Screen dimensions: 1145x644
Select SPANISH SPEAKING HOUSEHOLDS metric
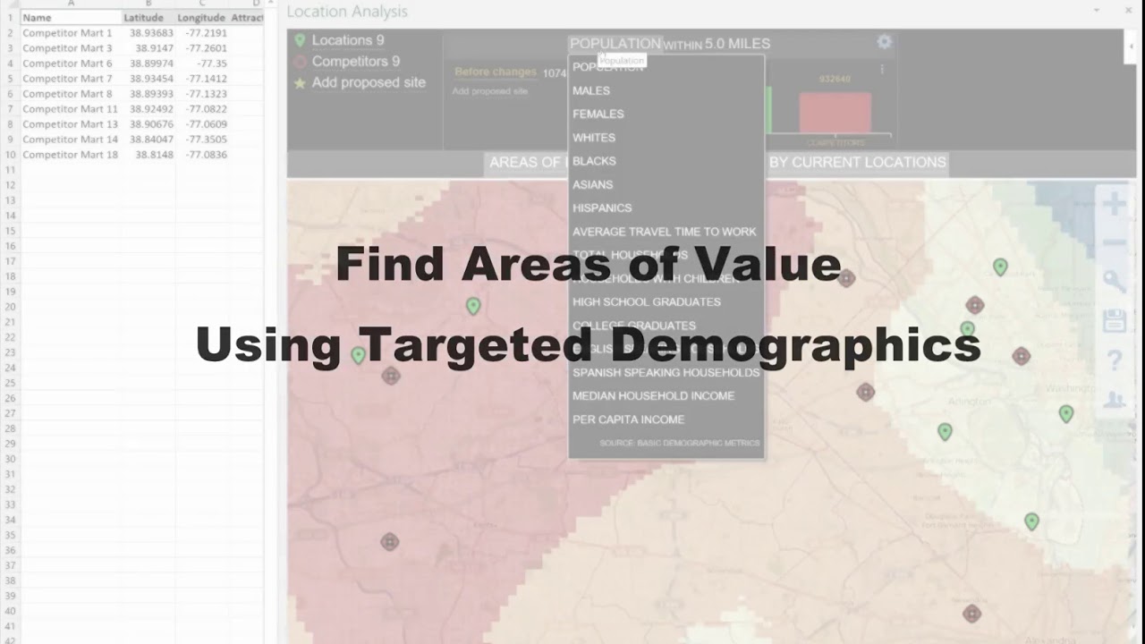[x=666, y=372]
